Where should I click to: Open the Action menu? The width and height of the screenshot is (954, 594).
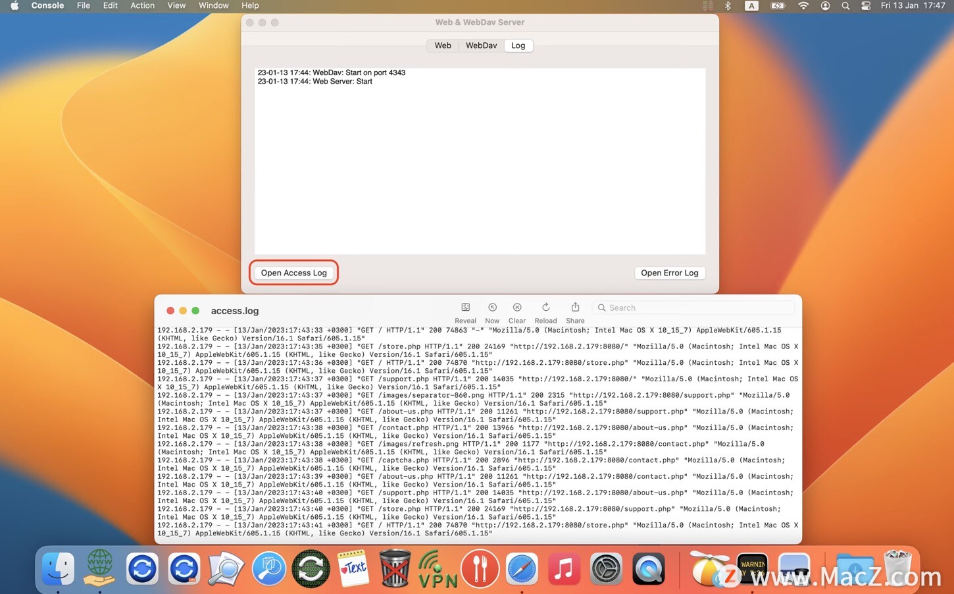coord(142,5)
